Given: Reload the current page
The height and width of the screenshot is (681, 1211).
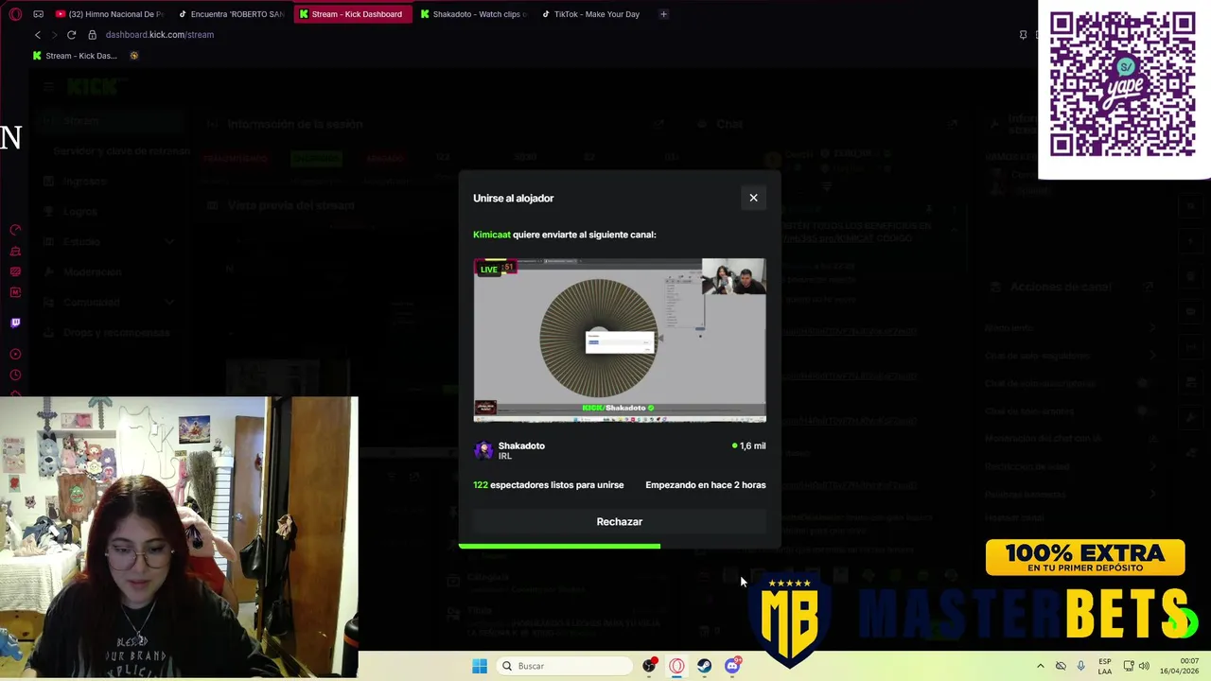Looking at the screenshot, I should tap(71, 35).
